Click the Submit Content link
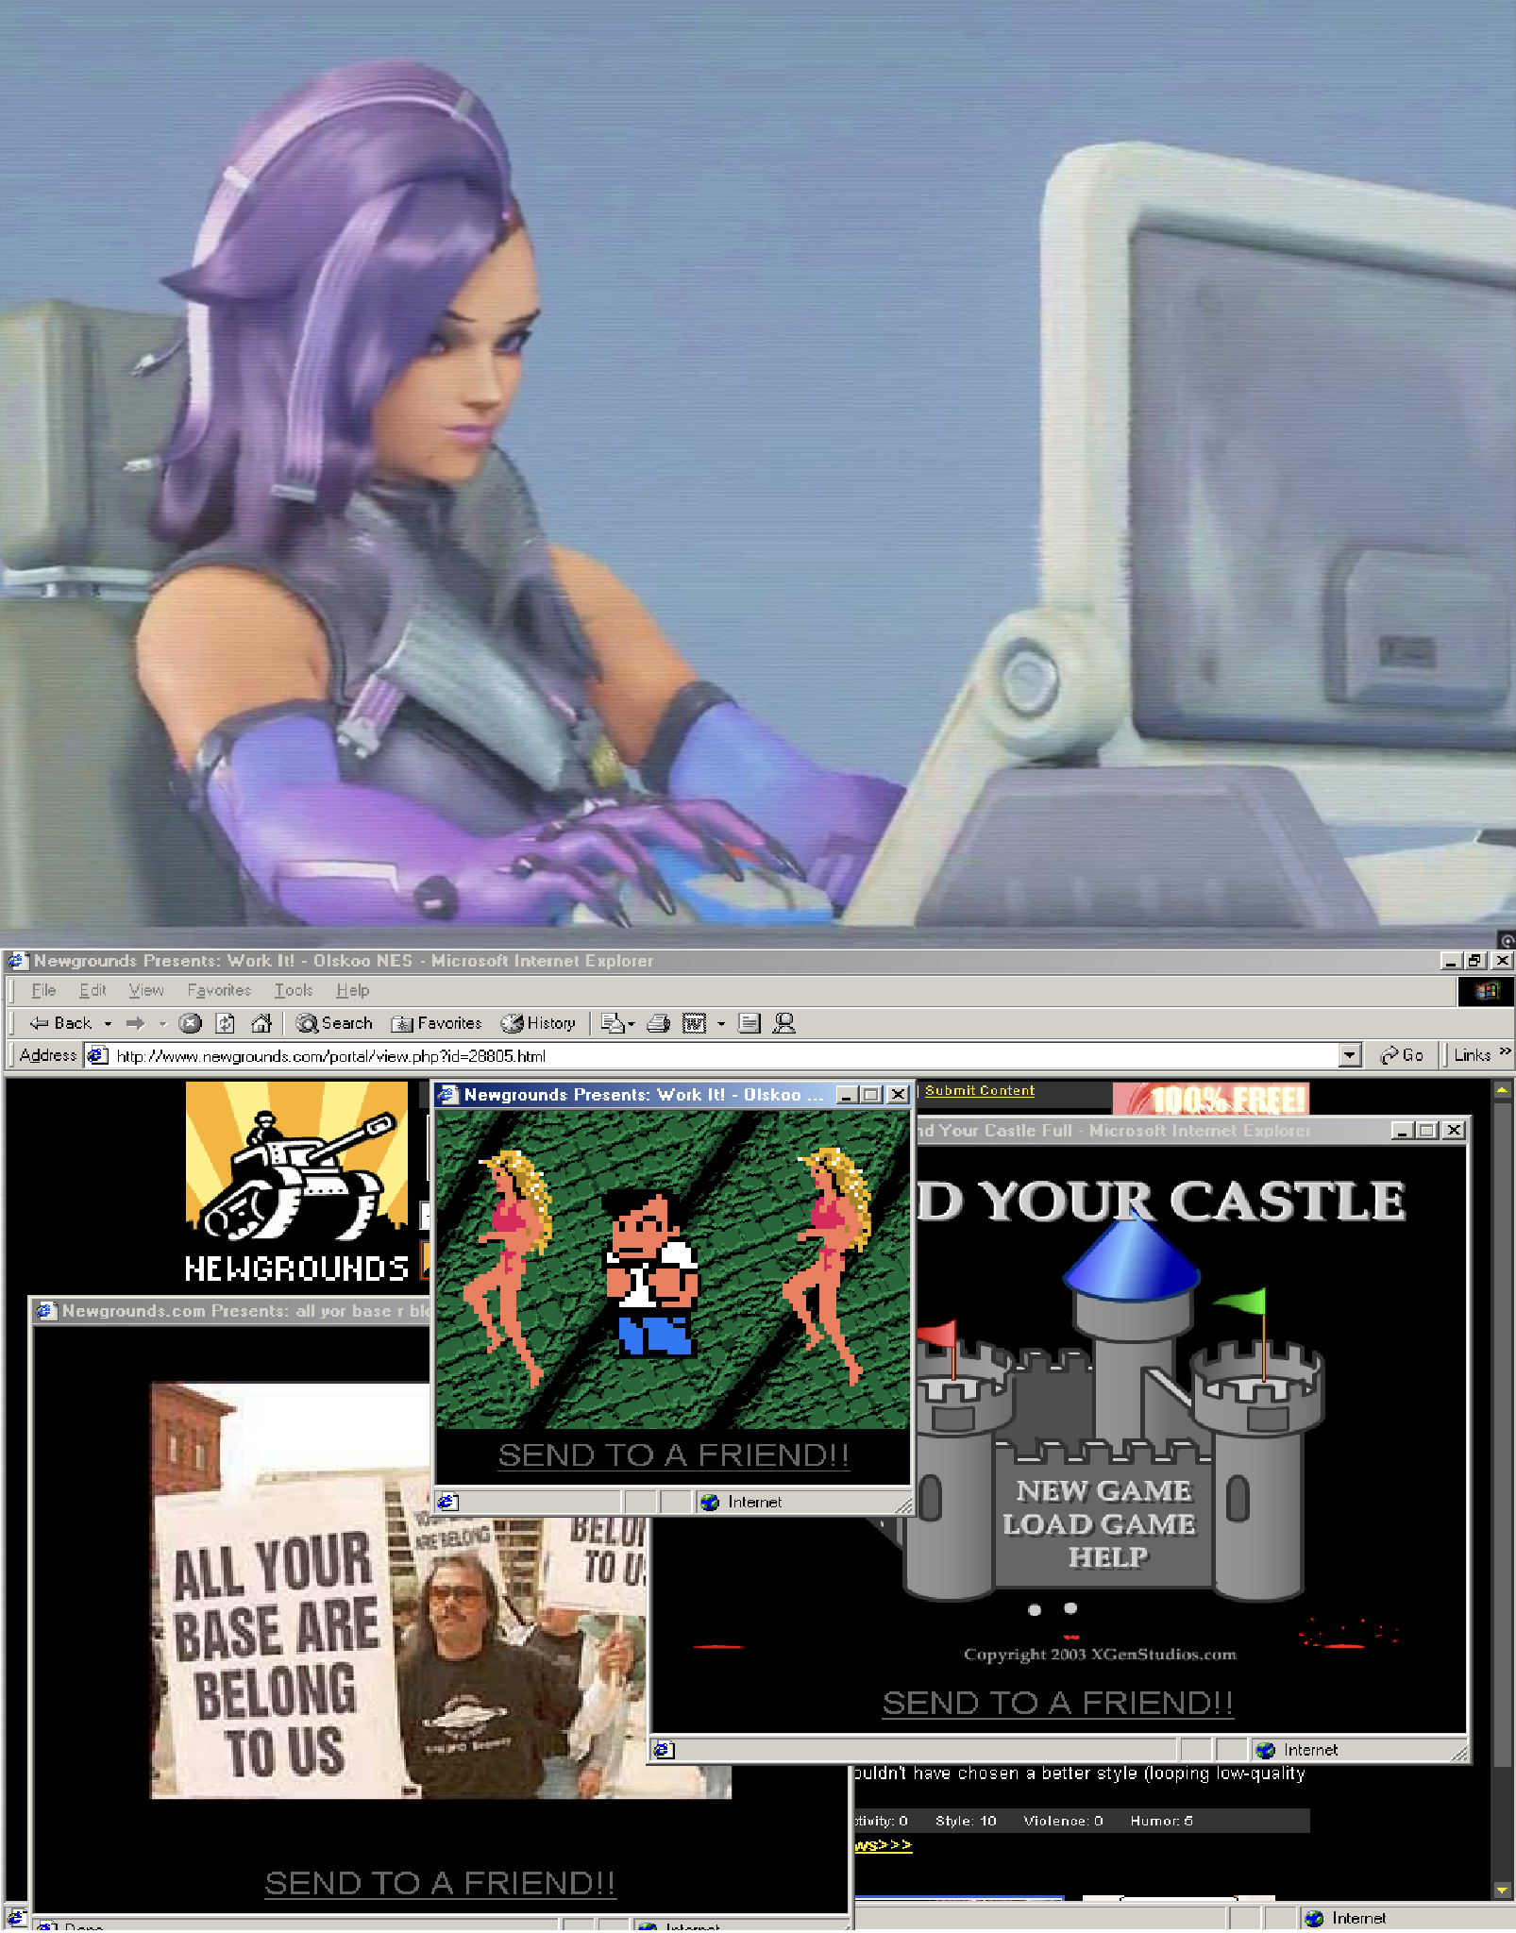Viewport: 1516px width, 1933px height. (x=980, y=1091)
